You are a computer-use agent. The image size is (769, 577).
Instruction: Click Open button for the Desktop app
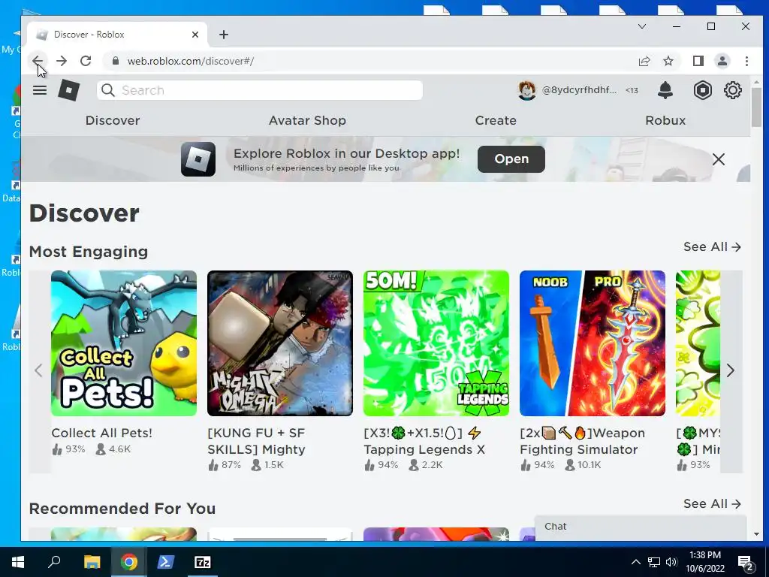511,159
